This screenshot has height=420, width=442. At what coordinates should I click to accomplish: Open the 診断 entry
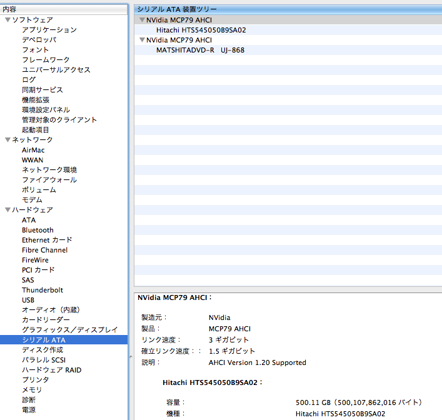29,400
